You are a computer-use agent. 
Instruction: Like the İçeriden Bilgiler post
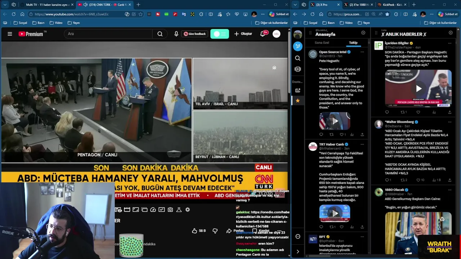[x=419, y=112]
